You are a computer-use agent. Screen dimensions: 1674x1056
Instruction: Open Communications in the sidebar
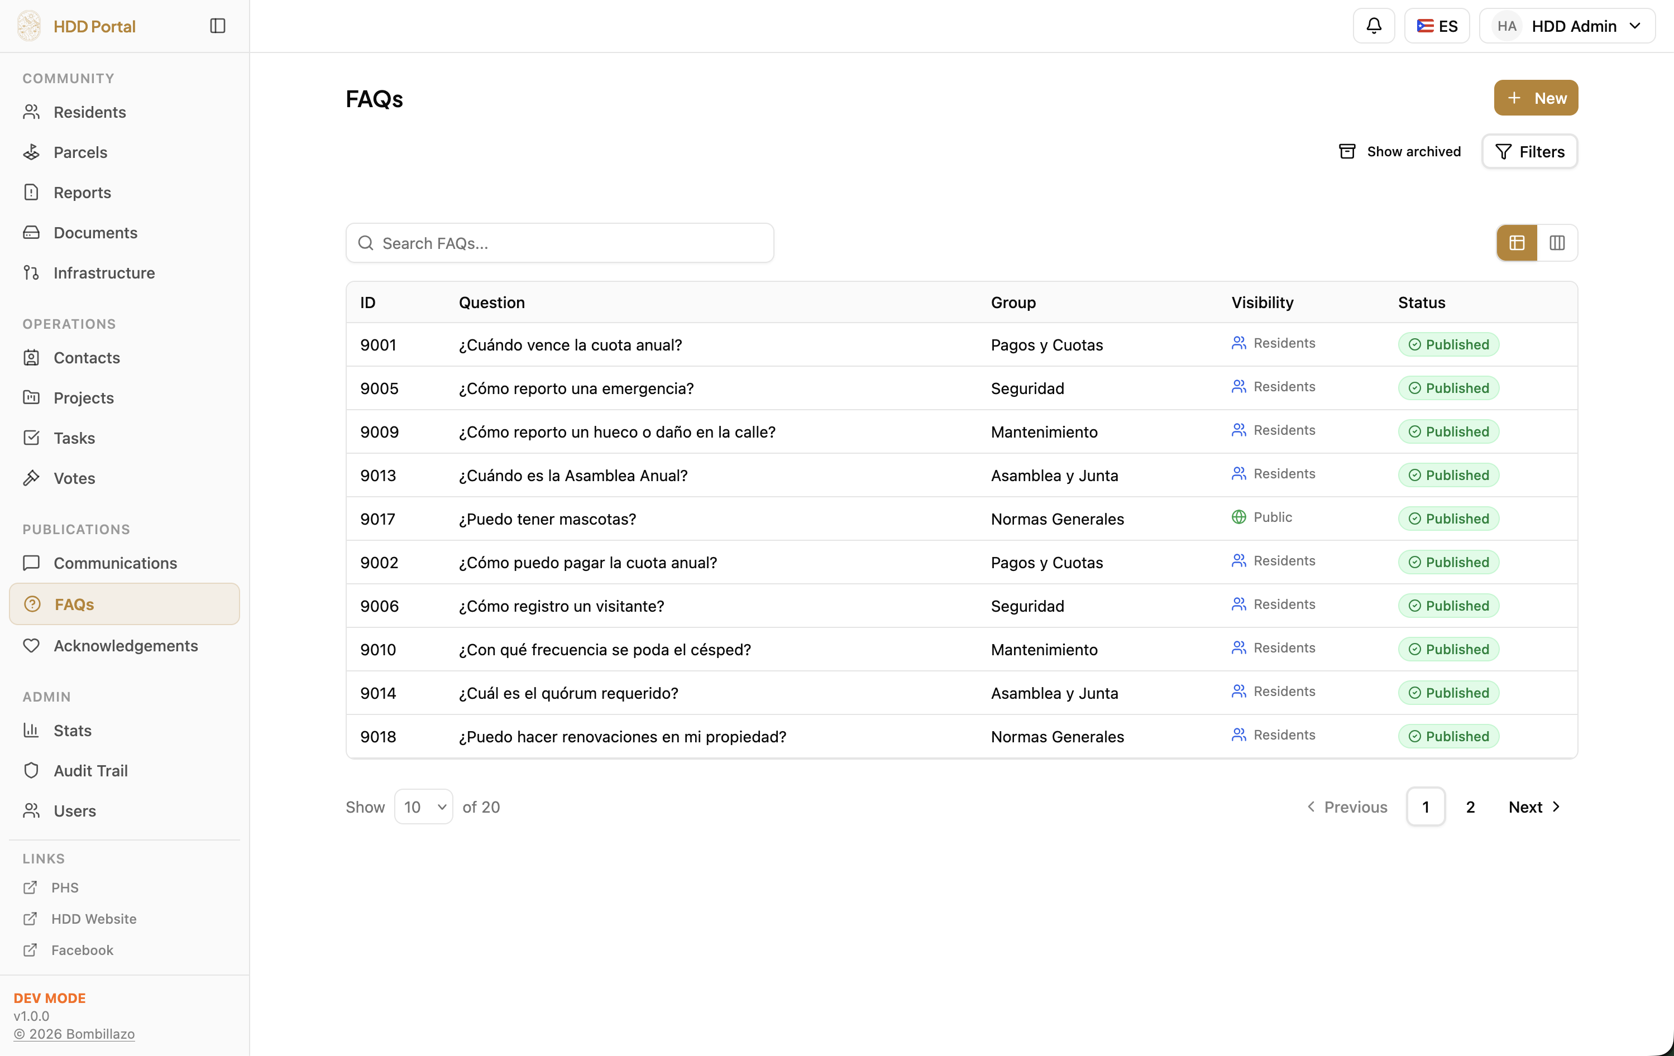coord(125,563)
